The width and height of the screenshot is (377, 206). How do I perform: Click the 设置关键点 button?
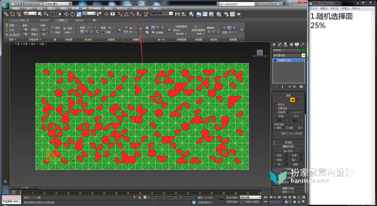tap(232, 202)
